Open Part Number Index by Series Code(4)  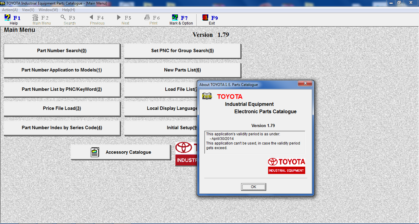(62, 128)
